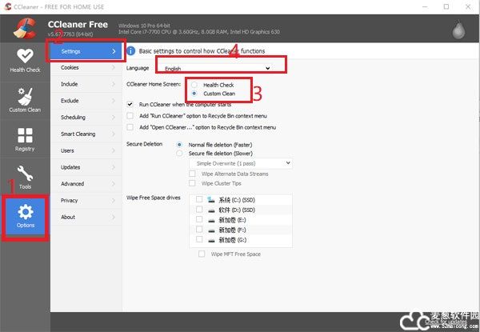The height and width of the screenshot is (332, 480).
Task: Select Health Check as home screen
Action: [194, 85]
